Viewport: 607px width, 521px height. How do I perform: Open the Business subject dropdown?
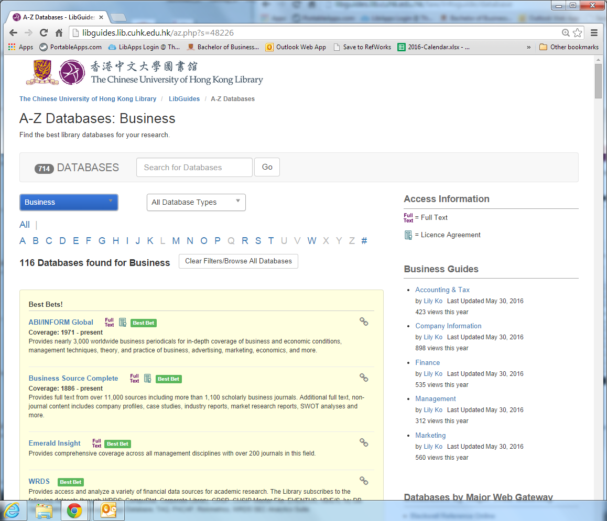click(69, 202)
